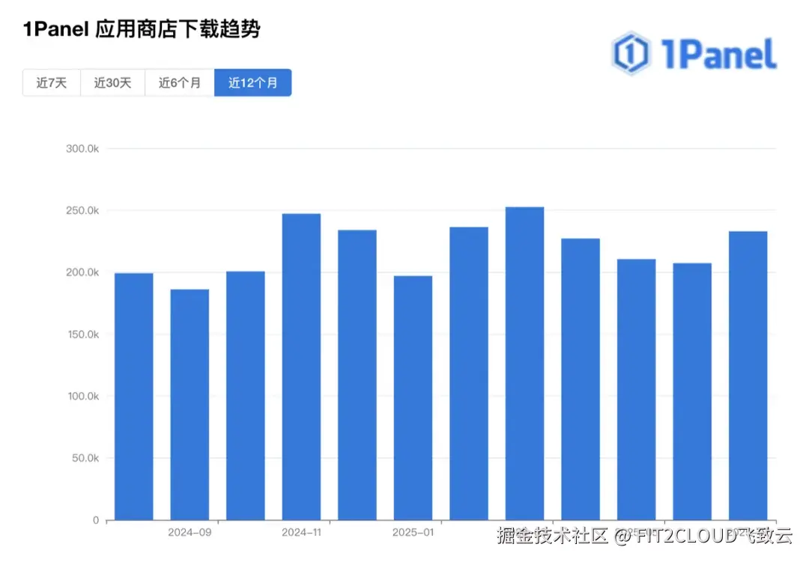
Task: Click the bar above the 2025-01 label
Action: [413, 397]
